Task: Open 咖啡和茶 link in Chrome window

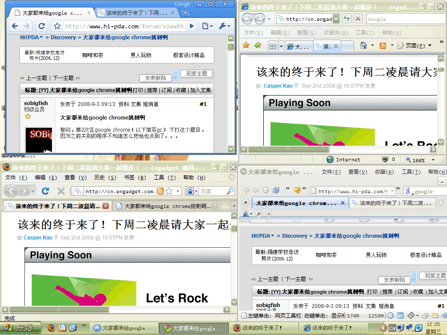Action: (x=93, y=55)
